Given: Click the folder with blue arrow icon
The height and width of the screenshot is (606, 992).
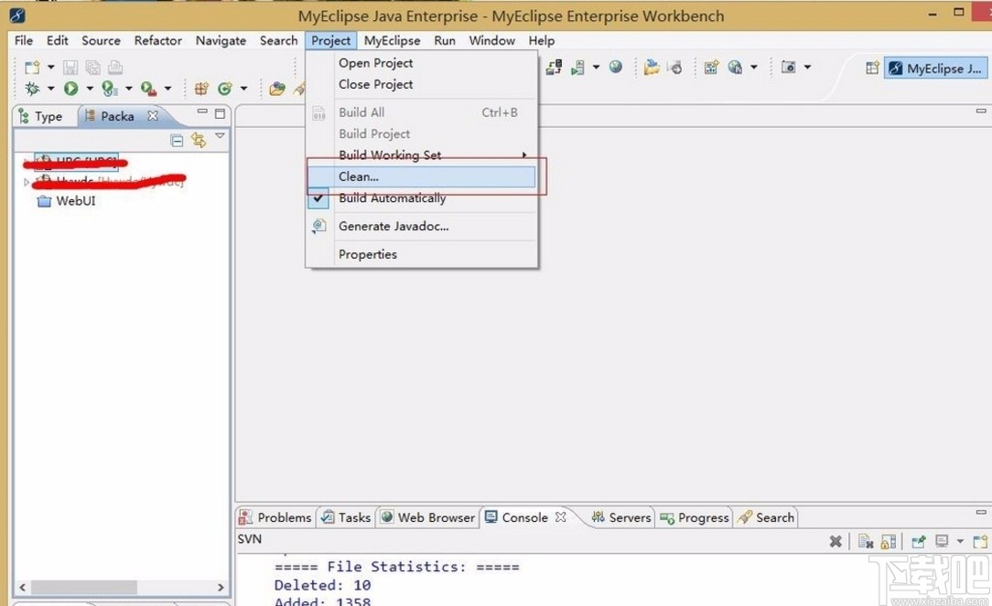Looking at the screenshot, I should [652, 67].
